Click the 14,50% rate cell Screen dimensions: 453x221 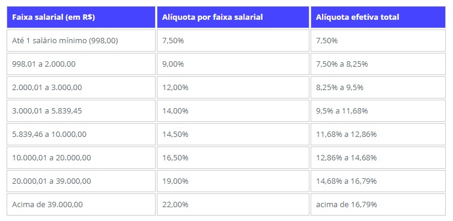pyautogui.click(x=233, y=135)
